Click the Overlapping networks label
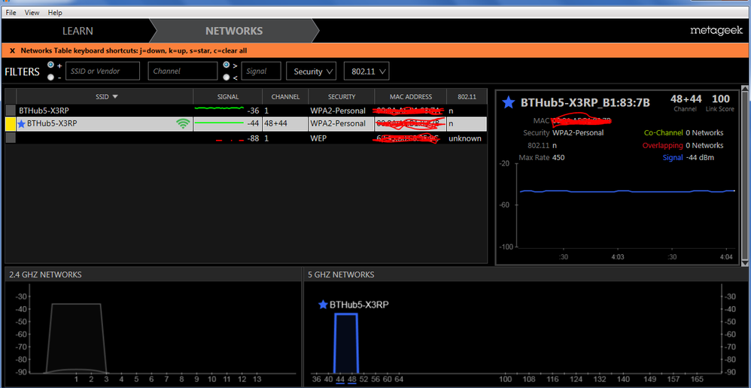Image resolution: width=751 pixels, height=388 pixels. point(663,145)
